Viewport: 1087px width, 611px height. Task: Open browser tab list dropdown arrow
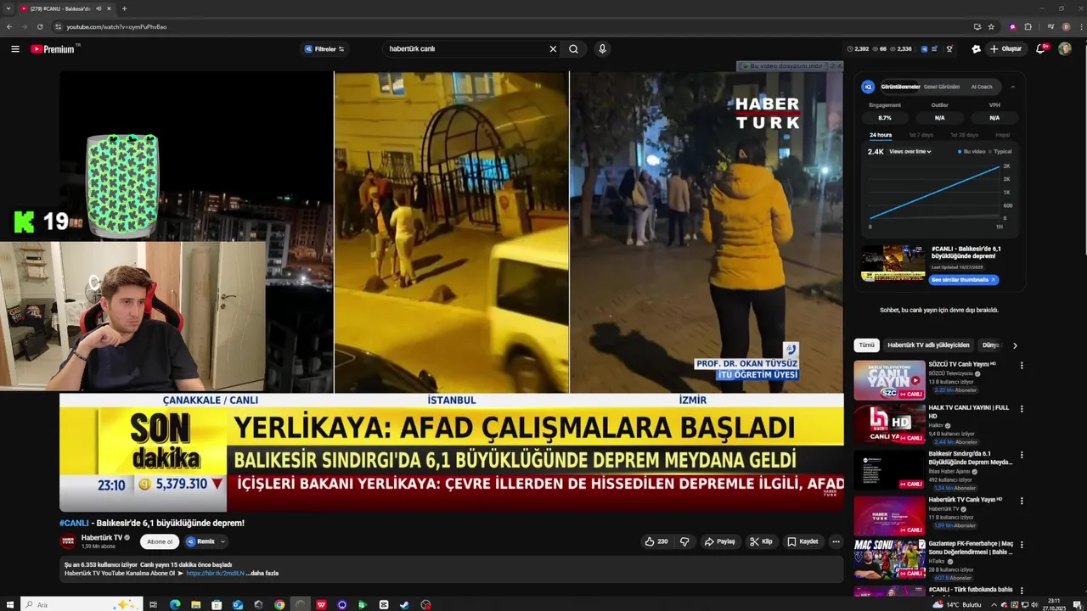pyautogui.click(x=8, y=8)
